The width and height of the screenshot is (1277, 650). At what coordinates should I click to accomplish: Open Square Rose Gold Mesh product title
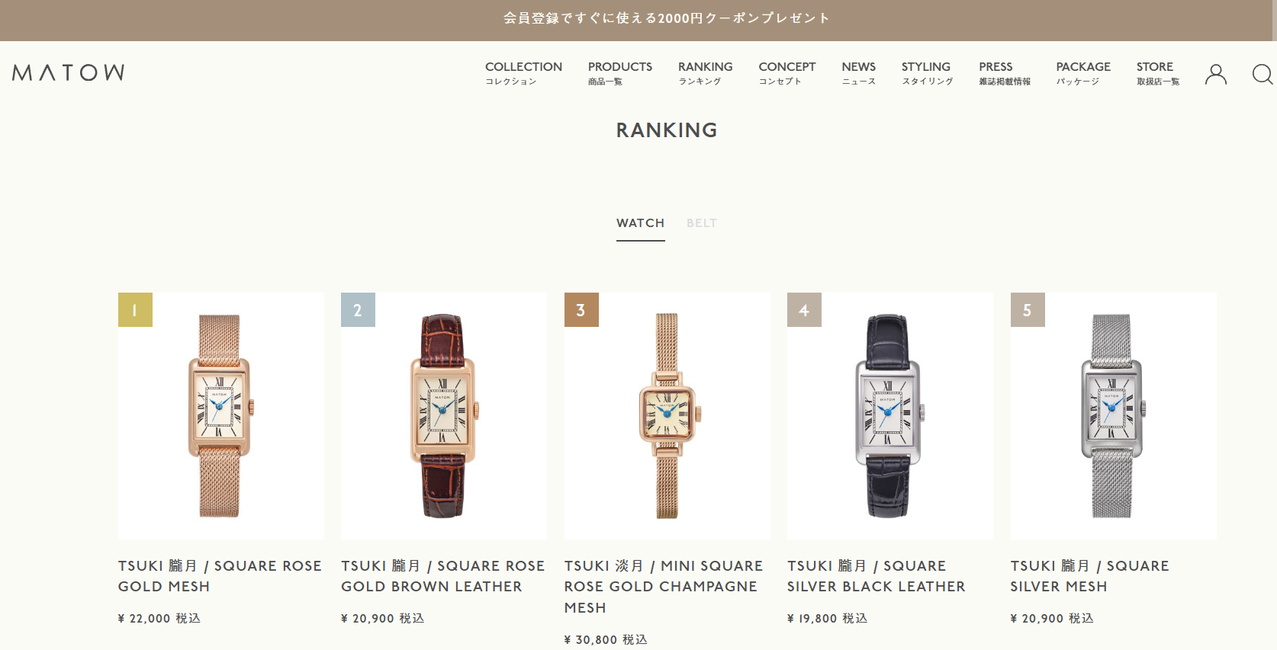220,576
